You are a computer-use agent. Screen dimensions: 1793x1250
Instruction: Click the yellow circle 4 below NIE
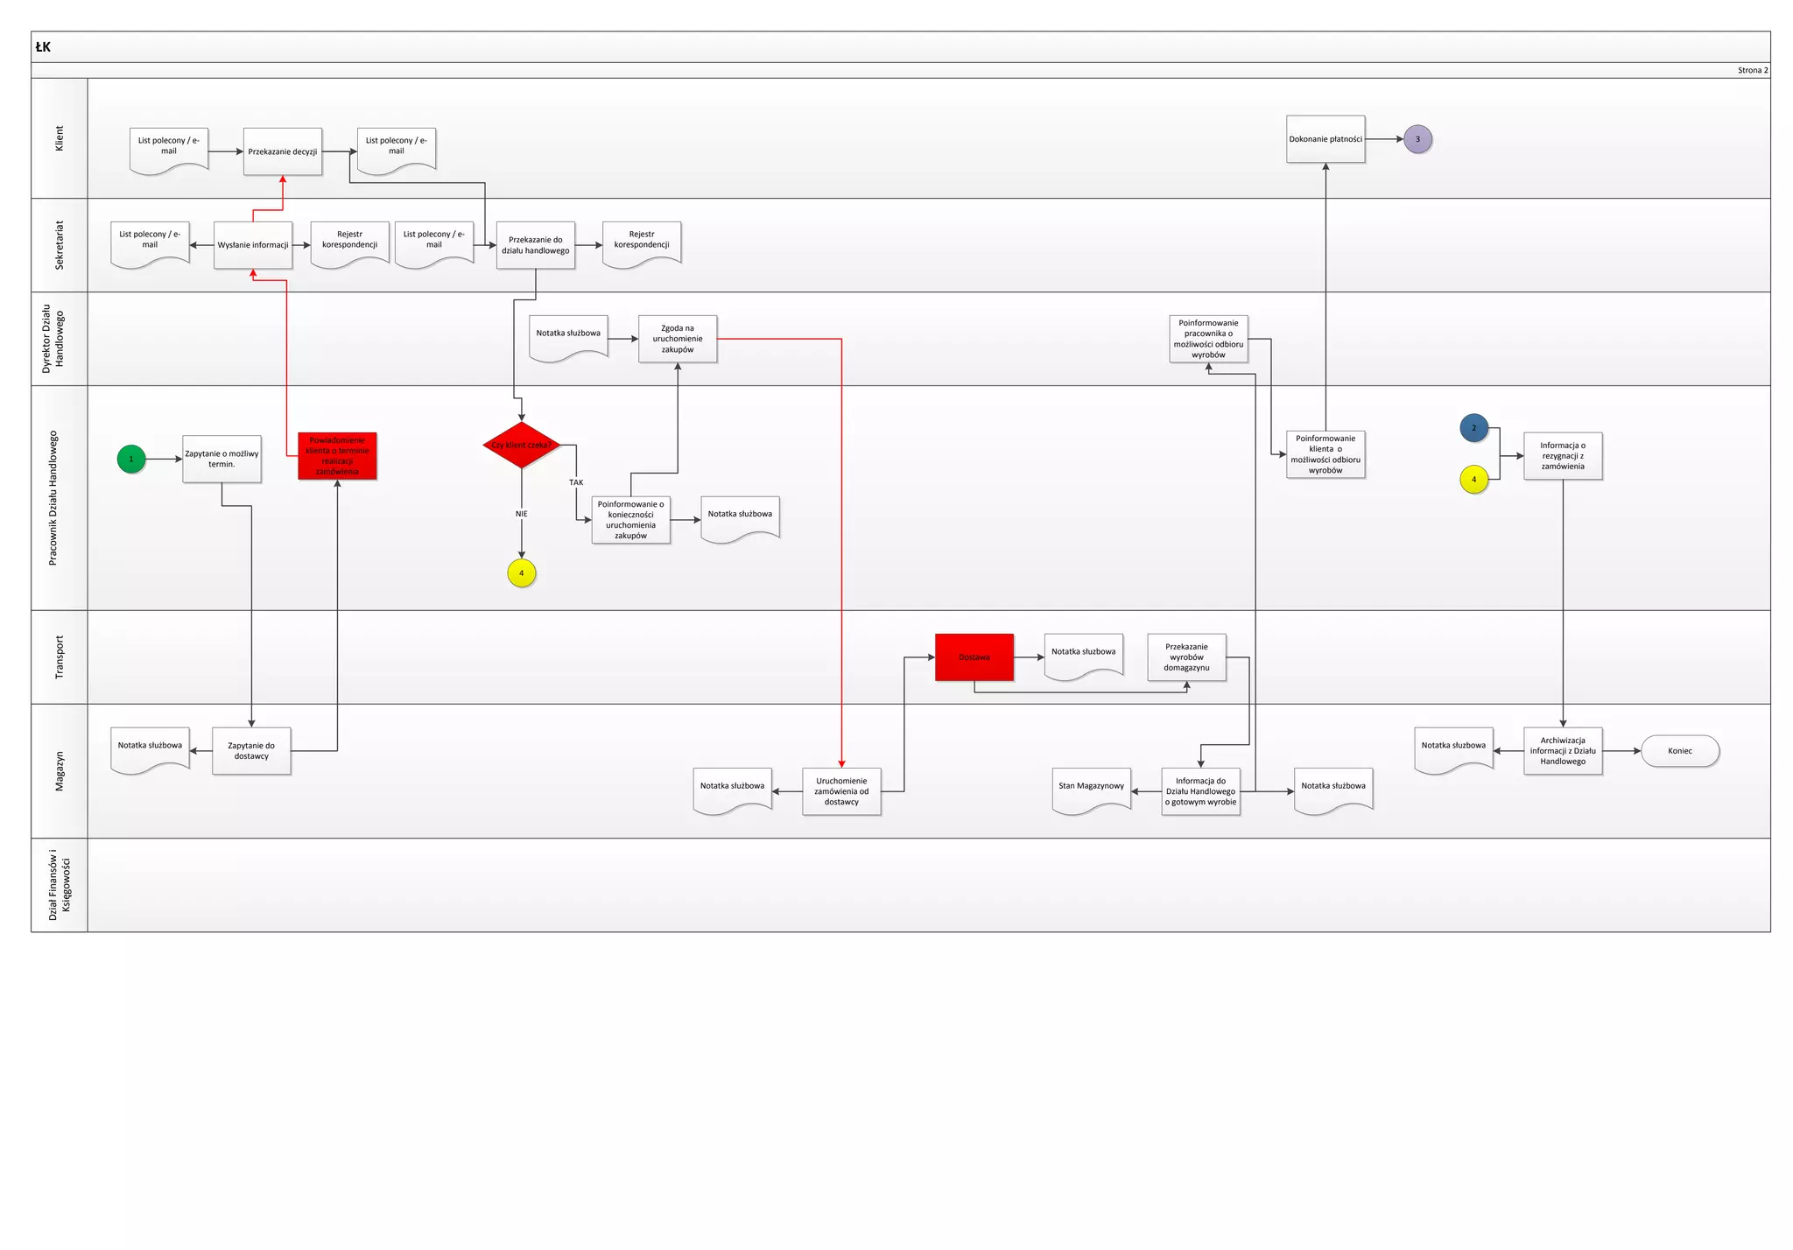[522, 573]
